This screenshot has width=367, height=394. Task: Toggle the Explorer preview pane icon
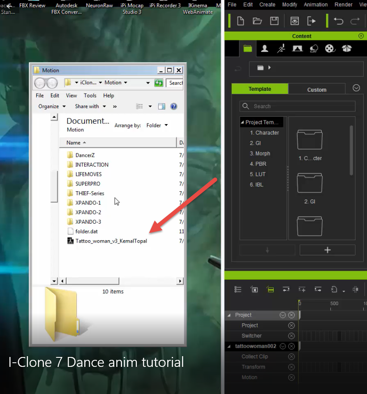162,107
